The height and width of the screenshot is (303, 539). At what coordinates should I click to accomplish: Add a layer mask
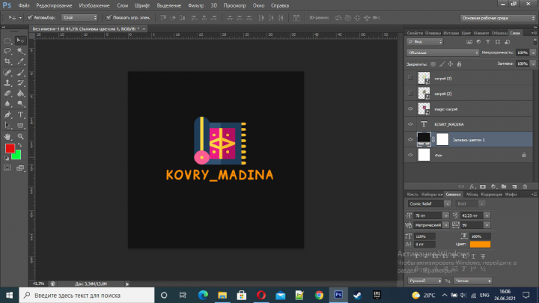(483, 186)
